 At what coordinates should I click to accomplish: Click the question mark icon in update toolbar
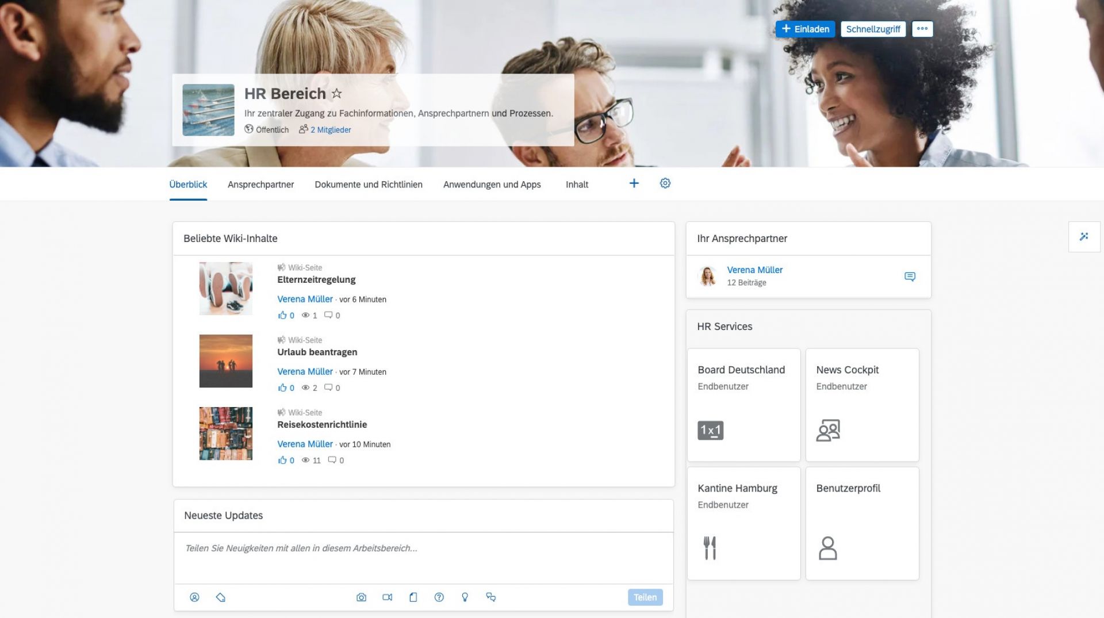click(x=439, y=597)
